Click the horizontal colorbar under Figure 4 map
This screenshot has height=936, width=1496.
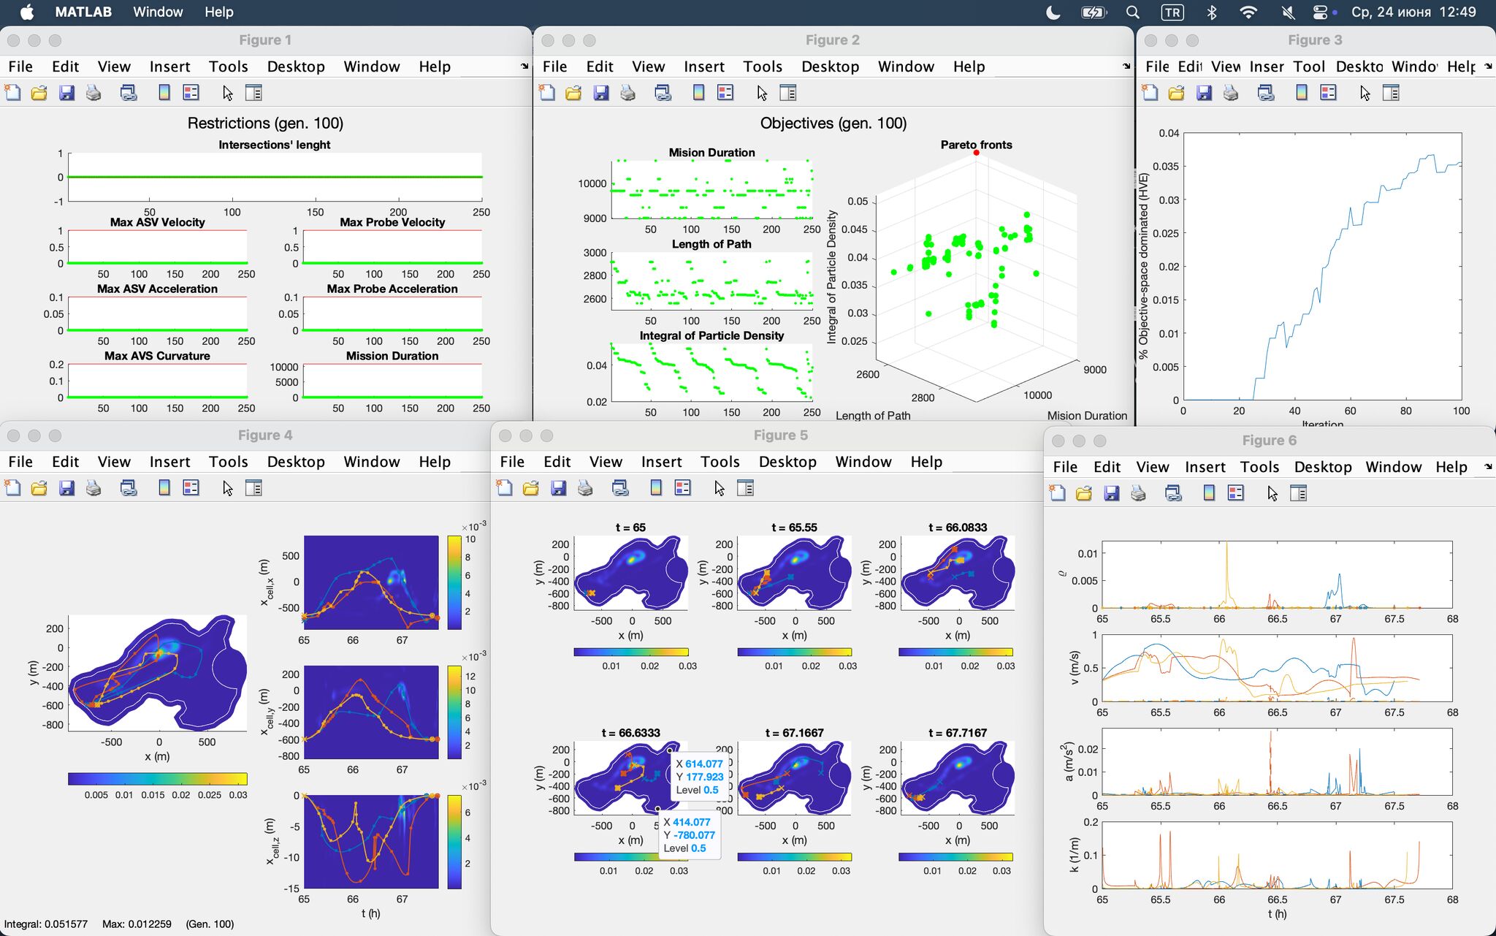coord(158,779)
